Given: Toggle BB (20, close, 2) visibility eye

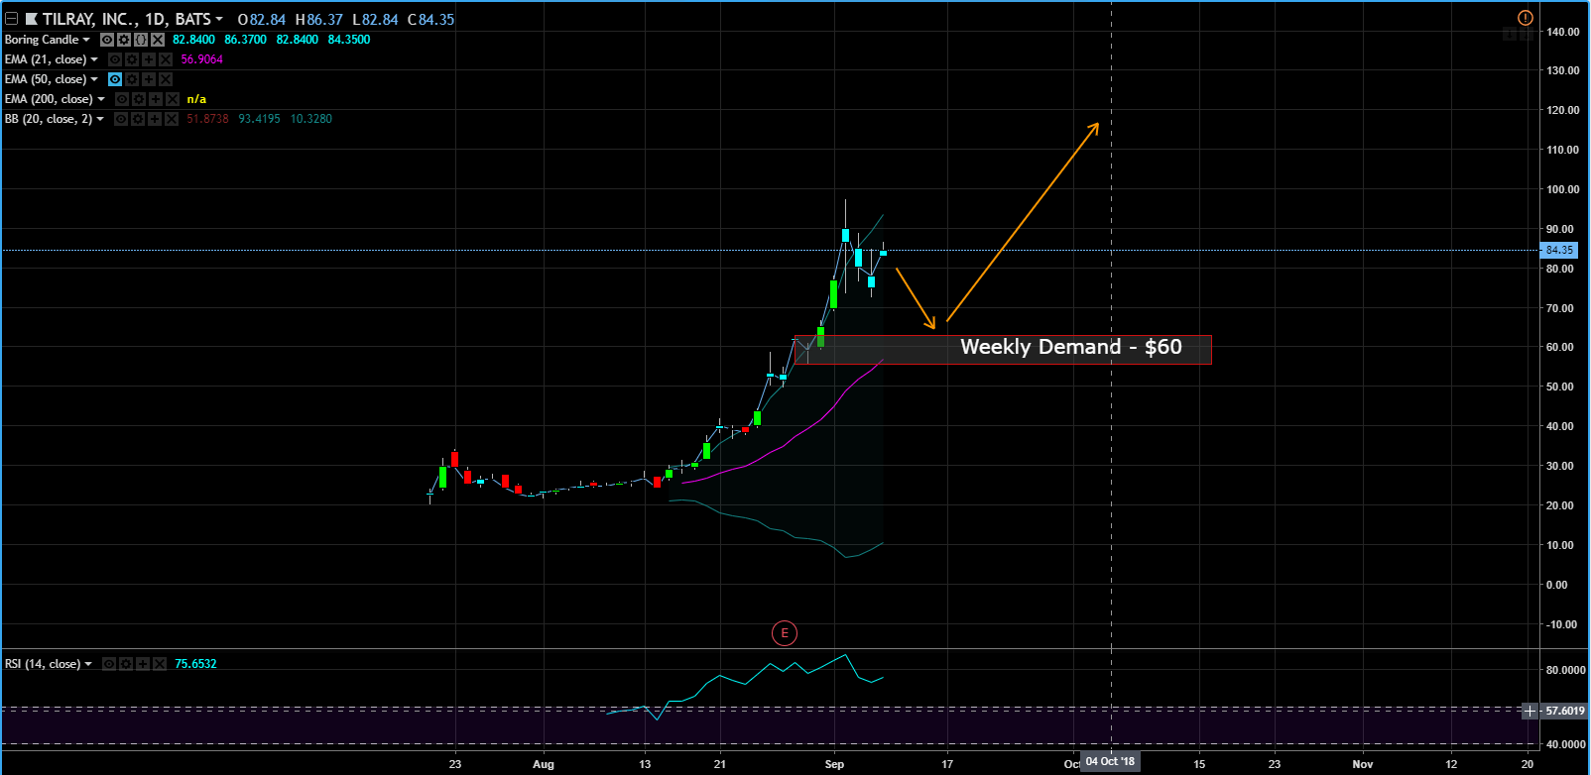Looking at the screenshot, I should [121, 119].
